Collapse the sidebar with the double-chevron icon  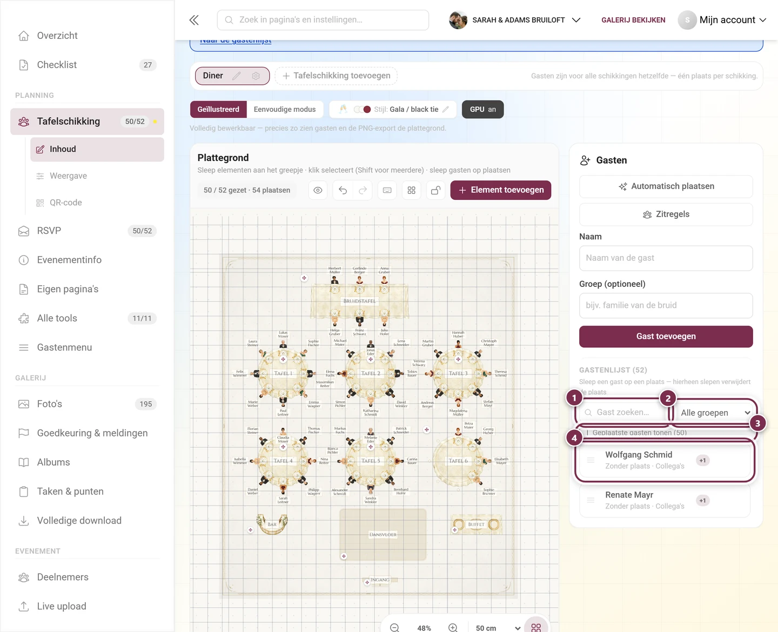coord(194,20)
